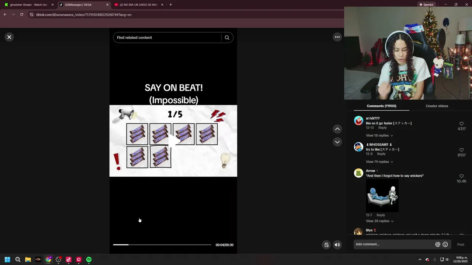Reply to al hői??? comment
The height and width of the screenshot is (265, 472).
(382, 128)
